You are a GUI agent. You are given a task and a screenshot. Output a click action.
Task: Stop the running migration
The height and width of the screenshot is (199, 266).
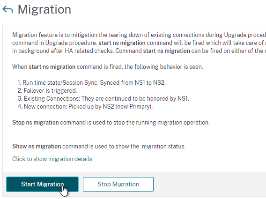pos(118,184)
